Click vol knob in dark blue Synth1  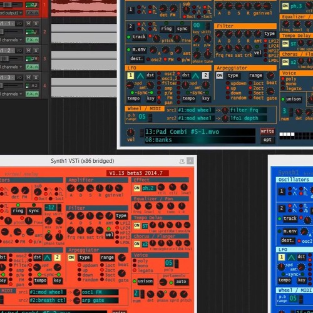(131, 132)
